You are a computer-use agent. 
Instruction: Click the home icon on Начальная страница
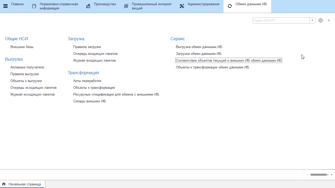[4, 184]
